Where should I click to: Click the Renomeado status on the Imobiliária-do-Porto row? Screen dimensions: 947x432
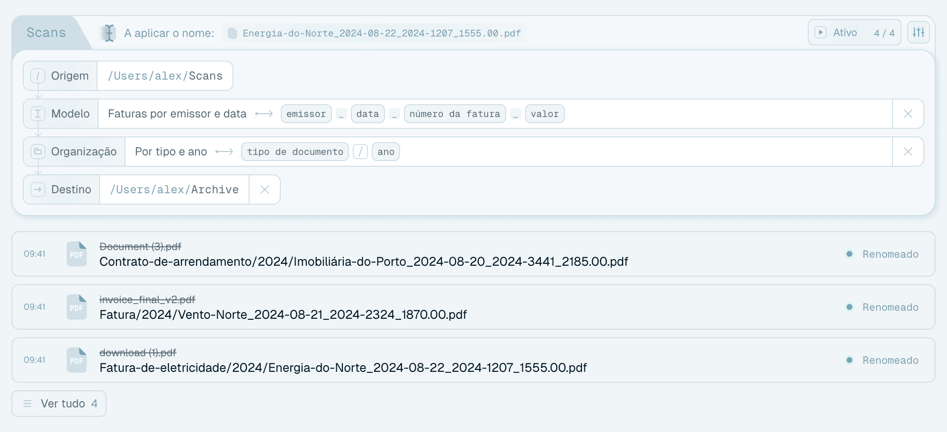(883, 254)
